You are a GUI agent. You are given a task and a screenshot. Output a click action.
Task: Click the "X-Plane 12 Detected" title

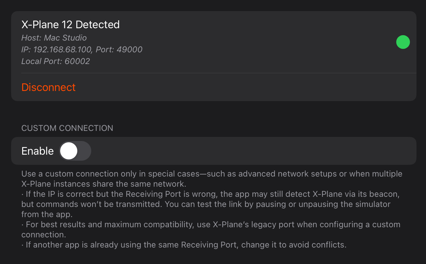70,25
